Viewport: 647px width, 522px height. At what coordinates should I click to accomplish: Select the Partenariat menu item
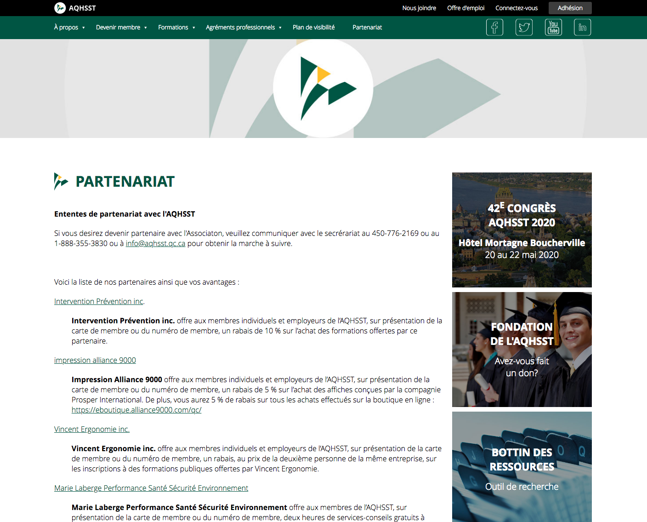click(x=367, y=27)
